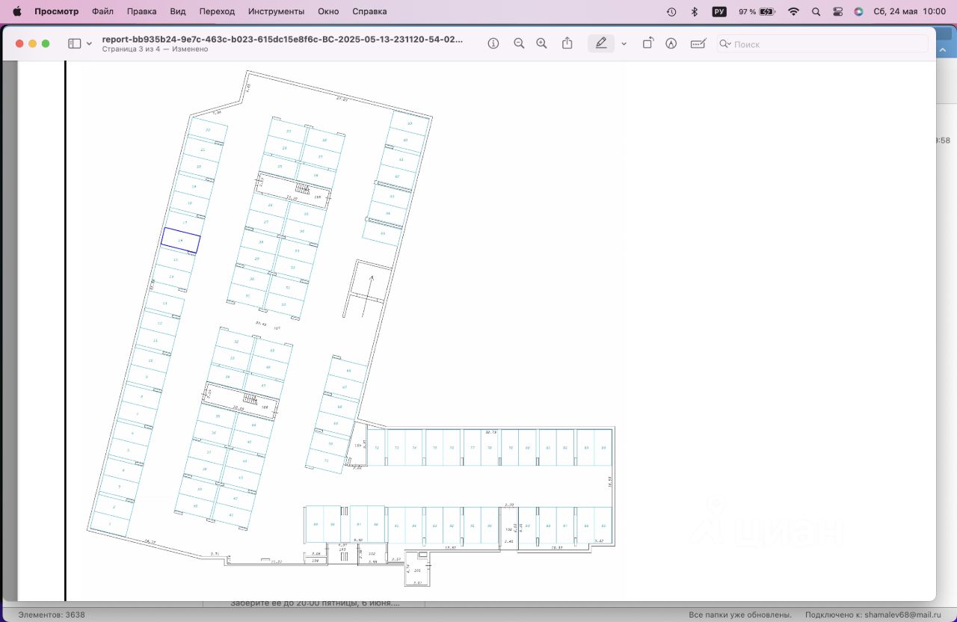Open the Share icon in the toolbar

567,44
